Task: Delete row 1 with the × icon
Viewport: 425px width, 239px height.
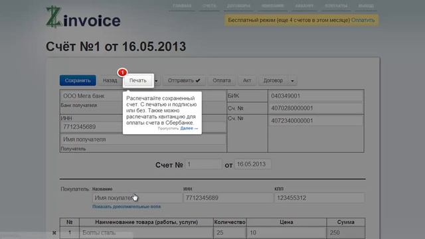Action: (x=54, y=233)
